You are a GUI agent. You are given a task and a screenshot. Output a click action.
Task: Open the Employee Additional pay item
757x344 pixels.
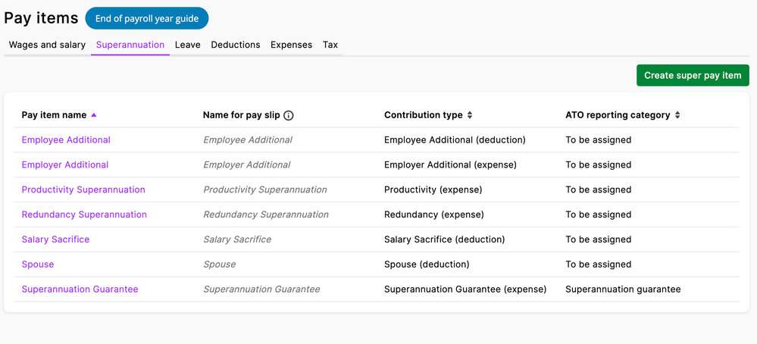coord(66,140)
